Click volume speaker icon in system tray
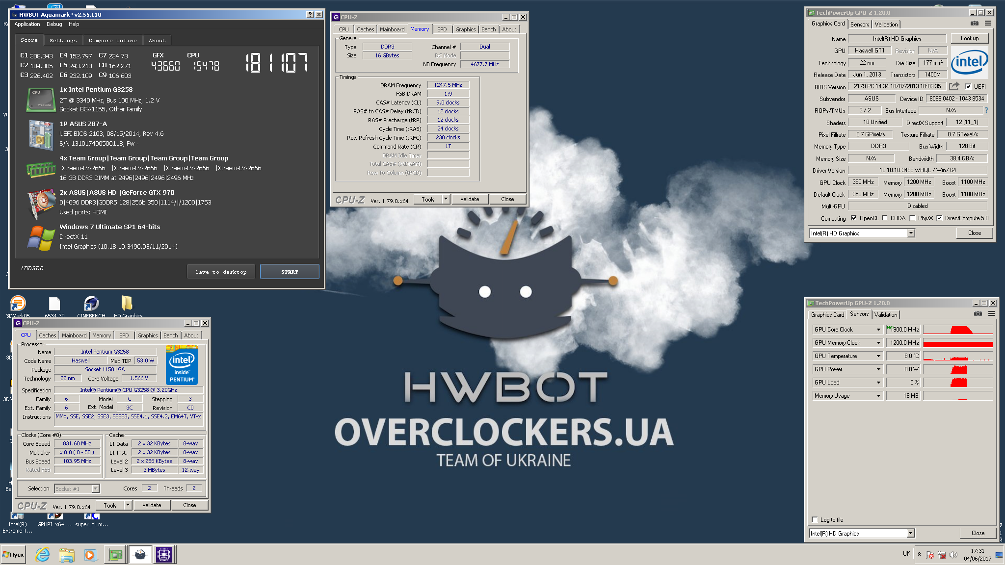Viewport: 1005px width, 565px height. (953, 555)
